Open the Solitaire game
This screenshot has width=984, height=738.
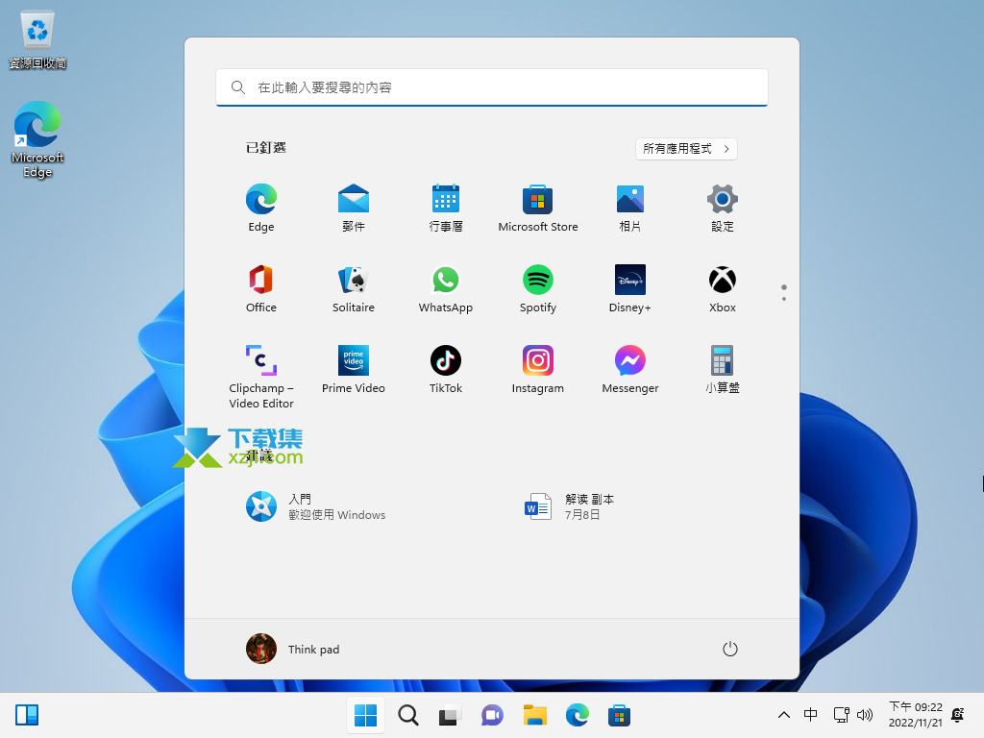(354, 288)
